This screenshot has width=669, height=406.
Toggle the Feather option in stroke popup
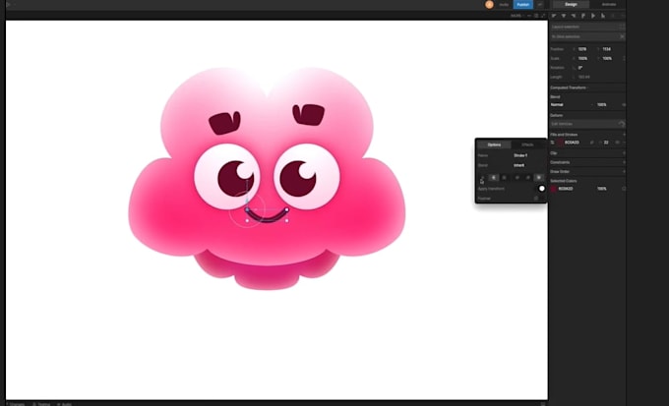[536, 199]
